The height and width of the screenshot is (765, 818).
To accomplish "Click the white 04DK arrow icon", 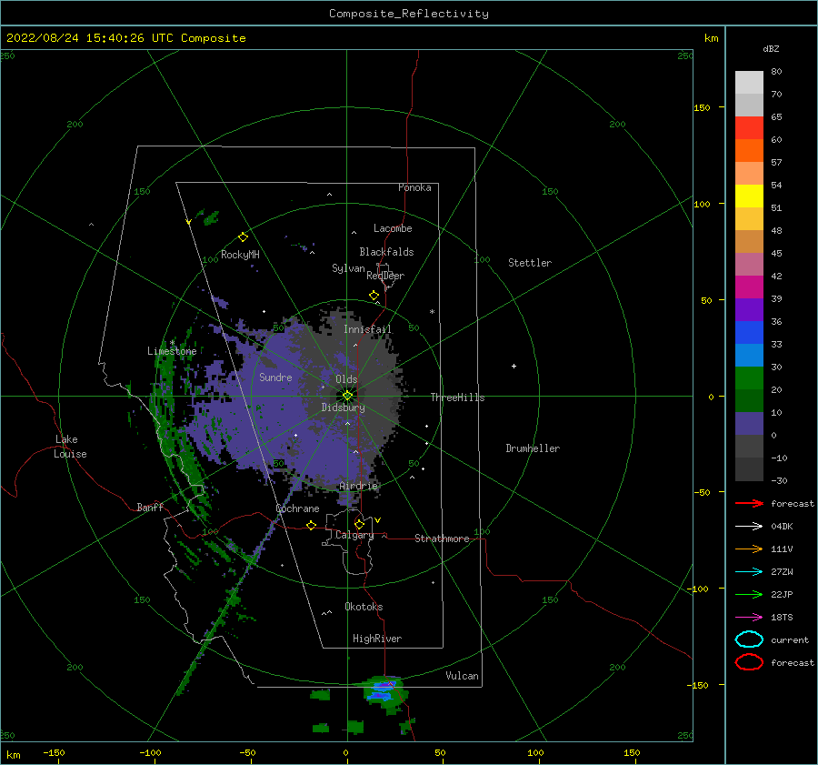I will (749, 527).
